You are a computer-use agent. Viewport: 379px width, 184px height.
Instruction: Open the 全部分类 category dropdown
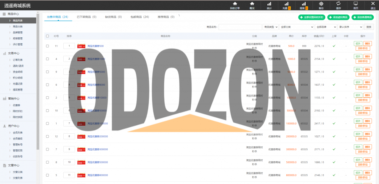[297, 27]
